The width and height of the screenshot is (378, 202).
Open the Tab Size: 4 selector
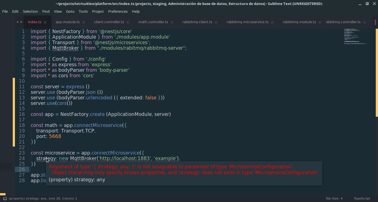pos(334,198)
